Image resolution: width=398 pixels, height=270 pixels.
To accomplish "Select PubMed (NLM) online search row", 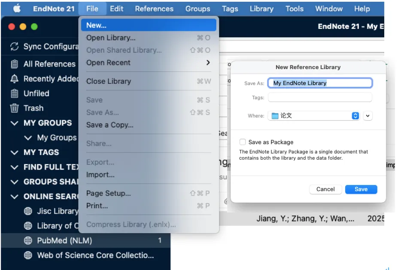I will point(86,240).
